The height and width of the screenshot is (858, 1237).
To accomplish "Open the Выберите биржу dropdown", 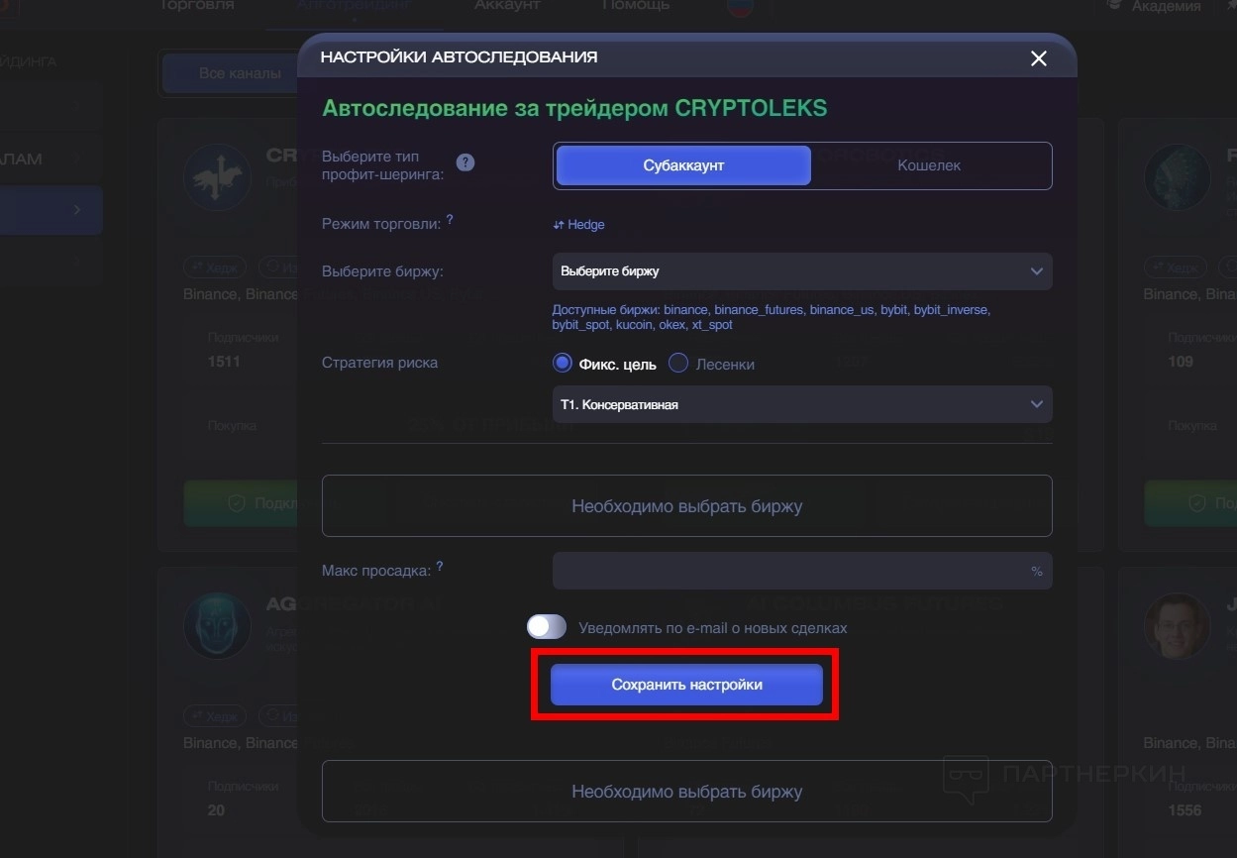I will tap(801, 271).
